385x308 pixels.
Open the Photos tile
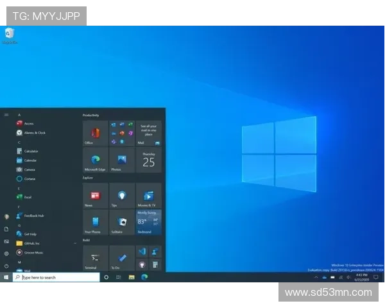(x=122, y=160)
